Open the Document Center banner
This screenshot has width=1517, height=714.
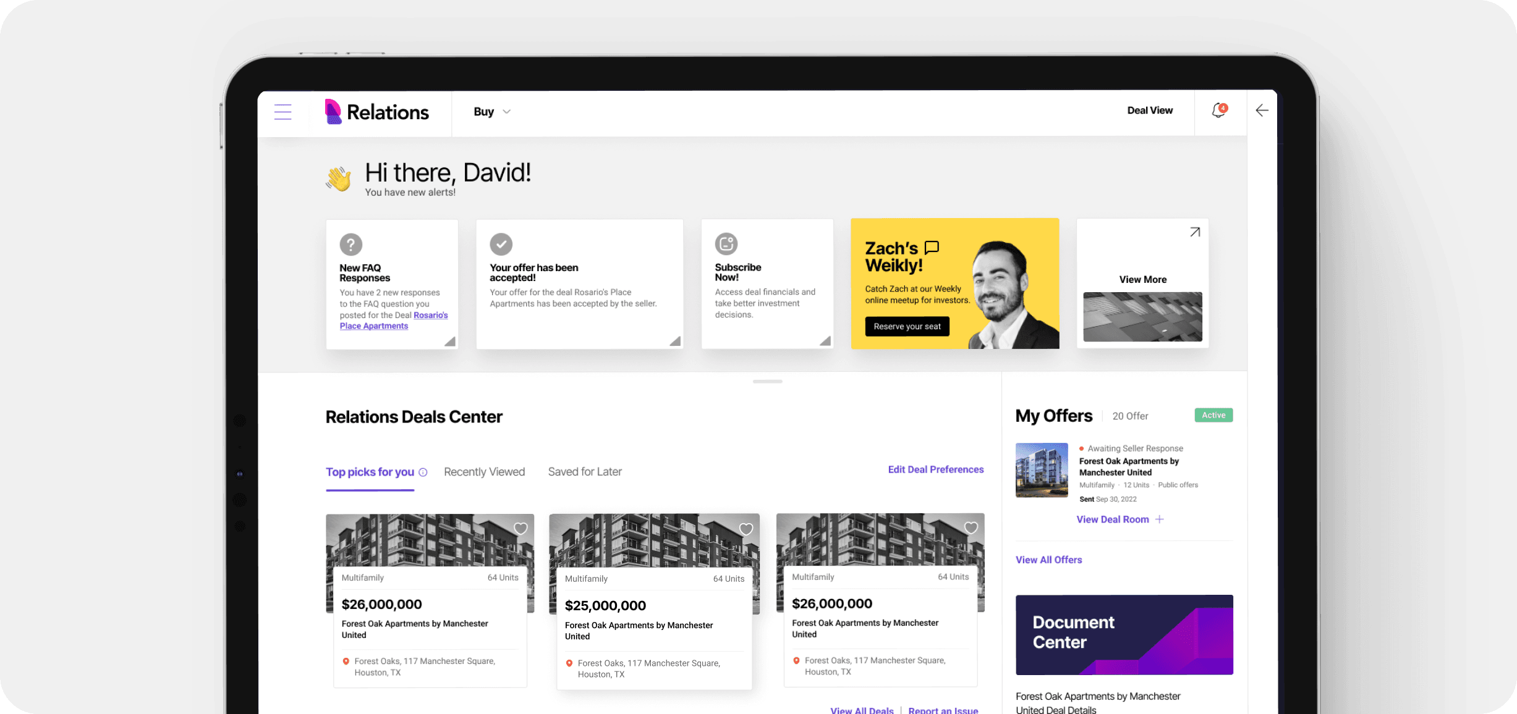click(x=1124, y=635)
